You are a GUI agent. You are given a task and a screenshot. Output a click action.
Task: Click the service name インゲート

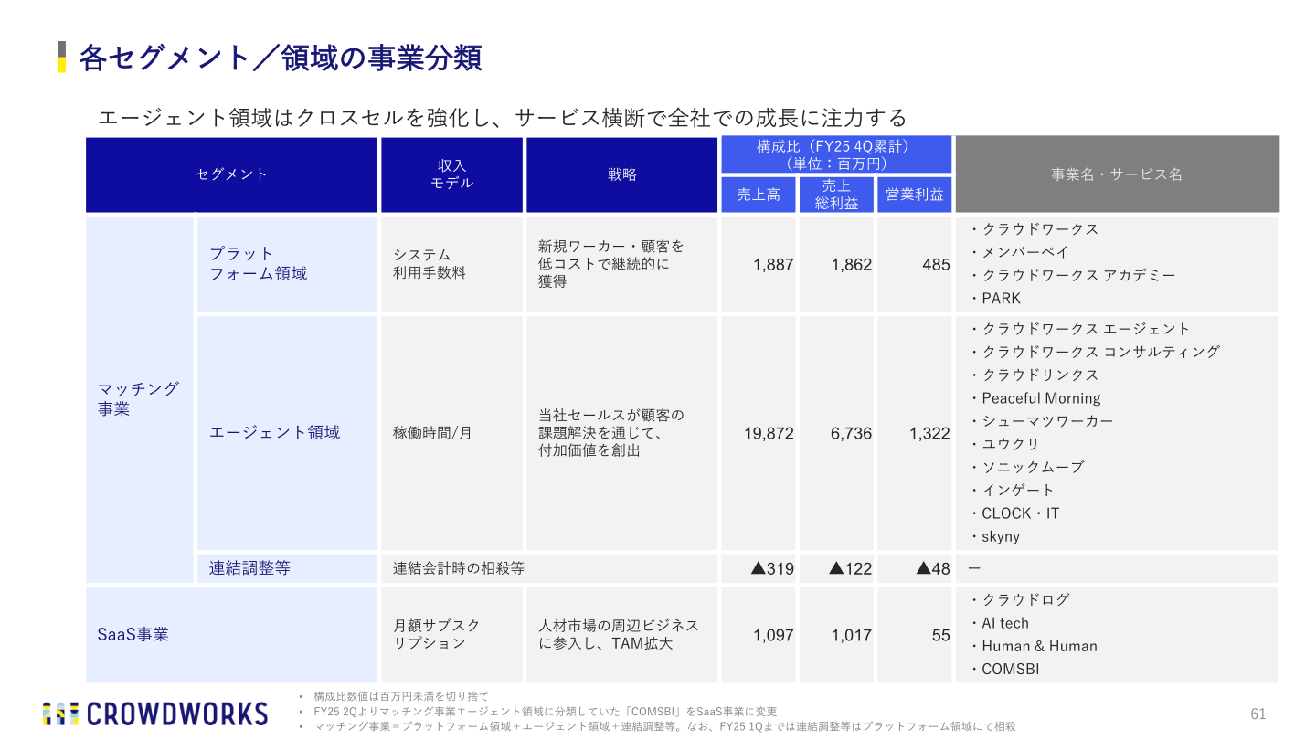(x=1017, y=490)
